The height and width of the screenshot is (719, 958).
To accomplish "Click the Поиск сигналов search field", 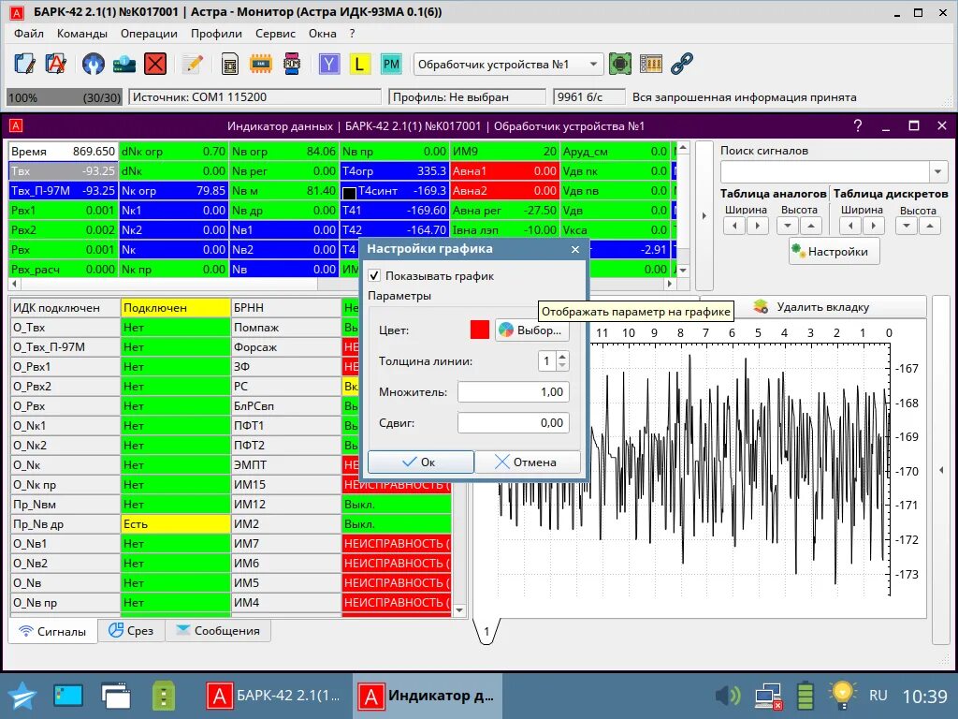I will (x=825, y=172).
